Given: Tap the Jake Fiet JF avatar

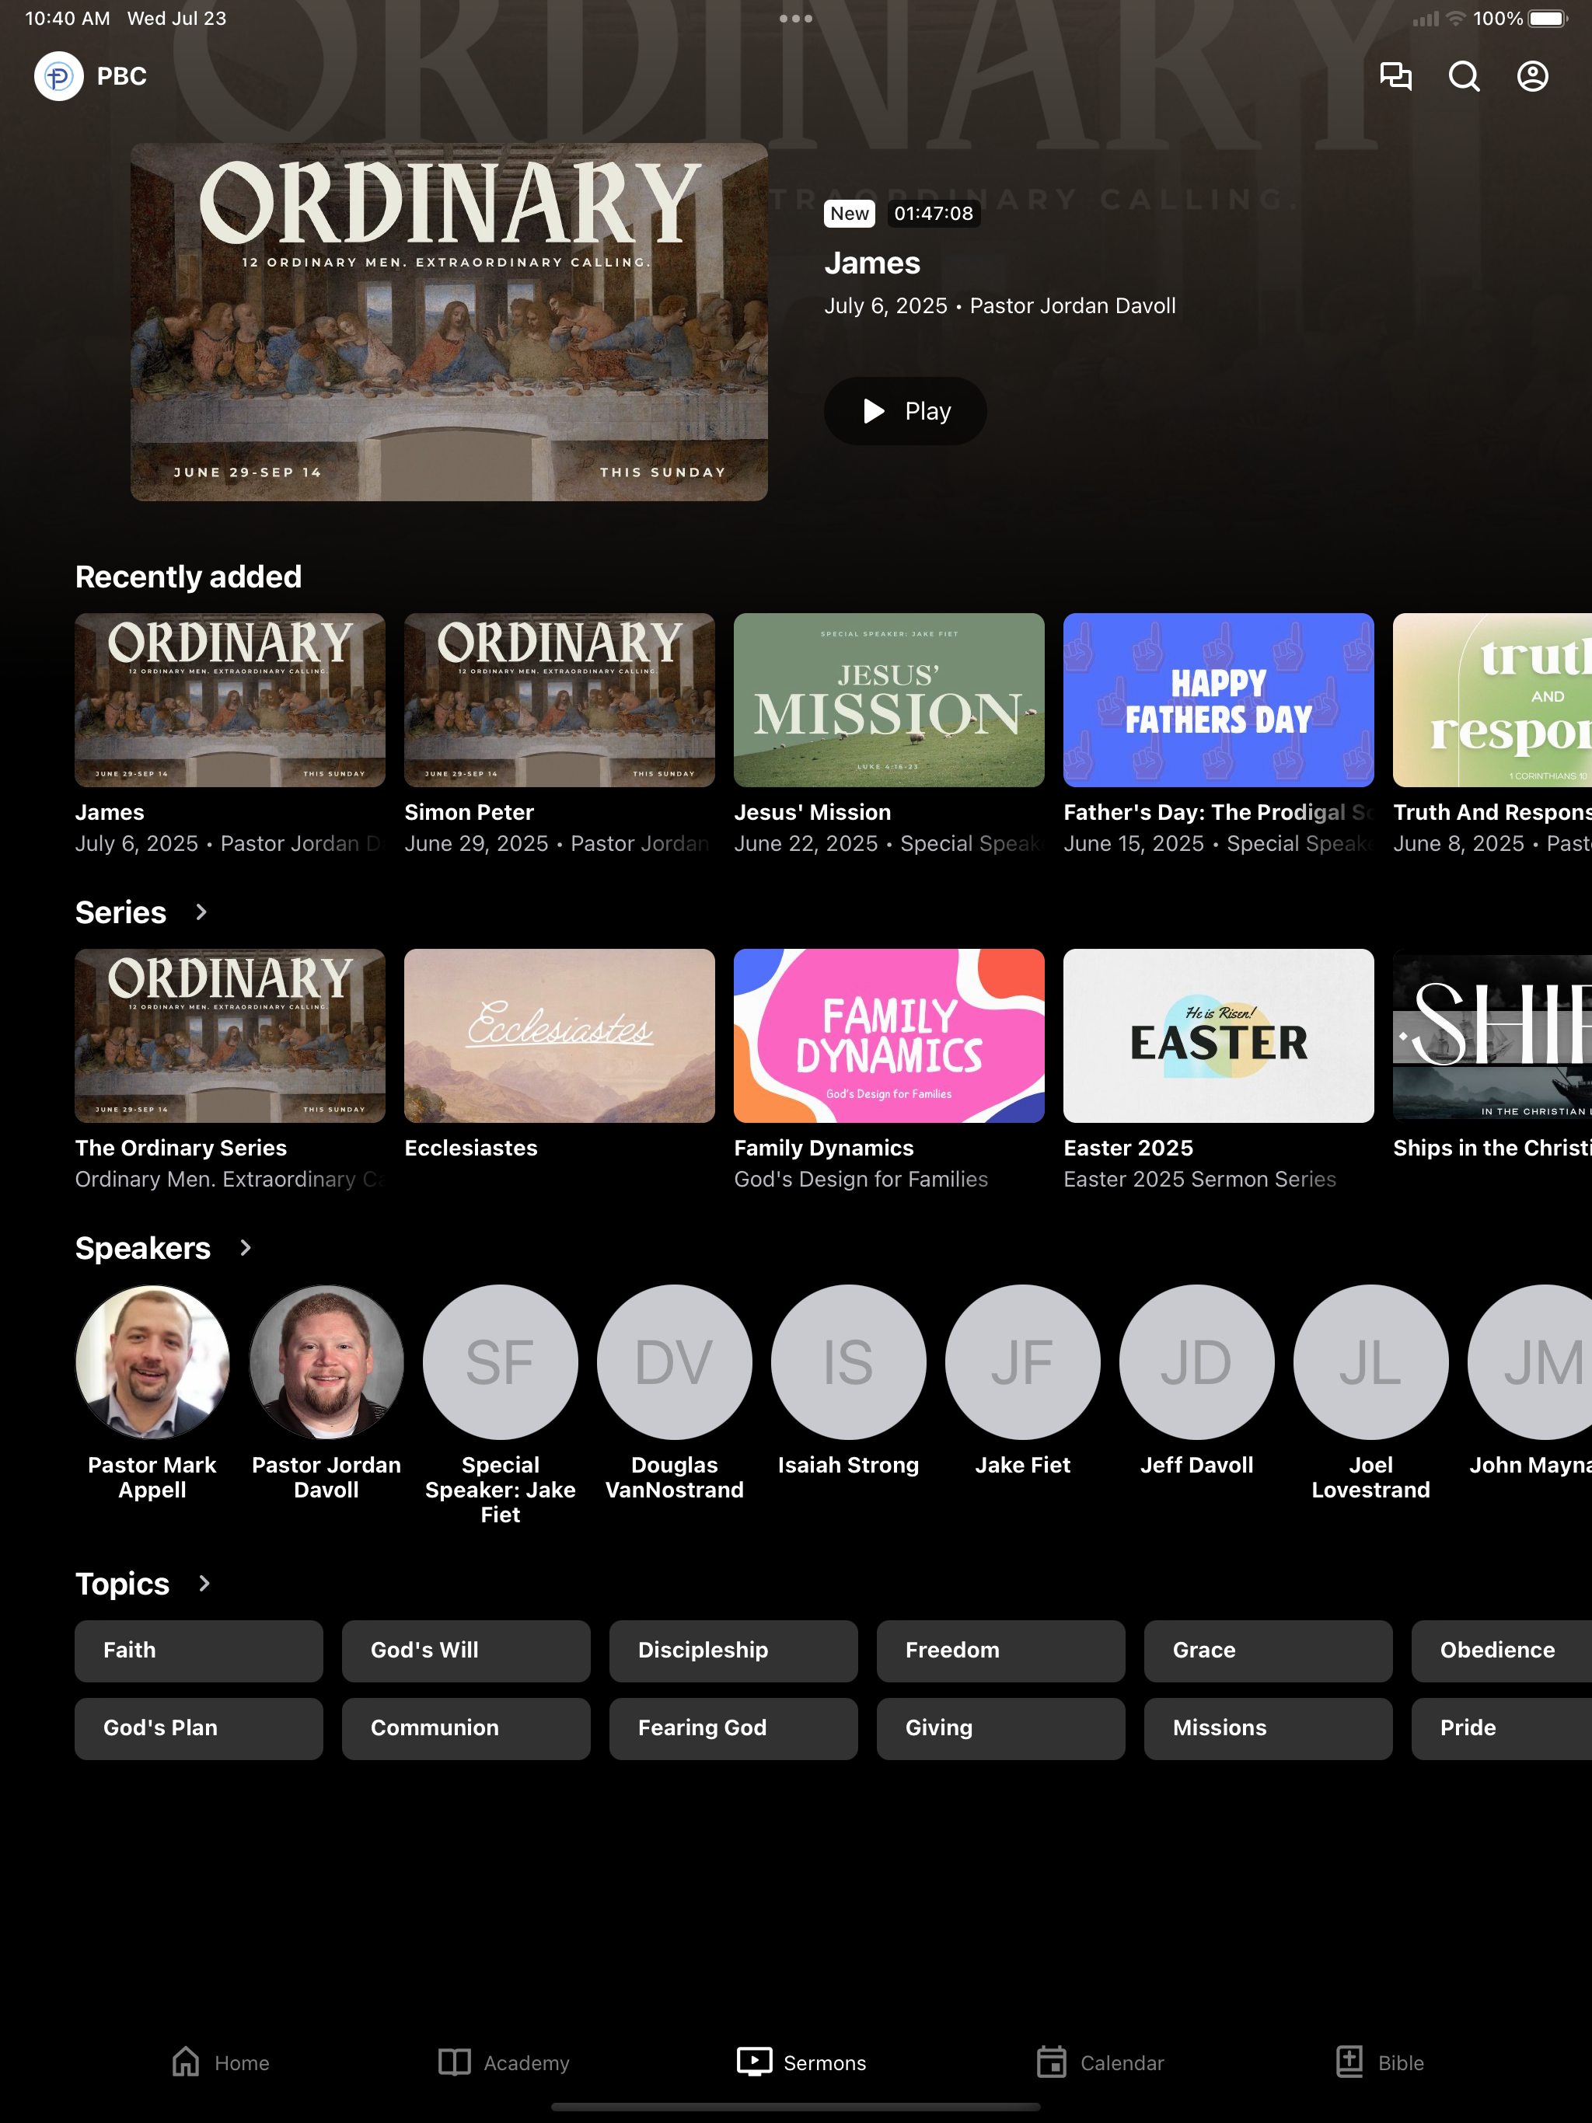Looking at the screenshot, I should pyautogui.click(x=1023, y=1362).
